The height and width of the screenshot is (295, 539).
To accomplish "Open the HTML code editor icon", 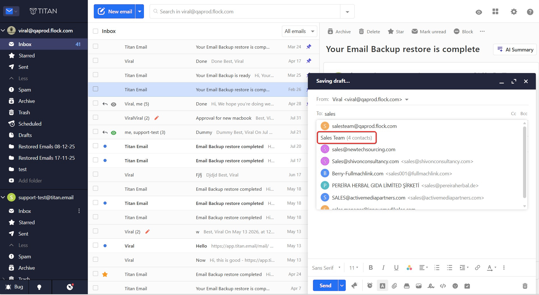I will pos(443,286).
